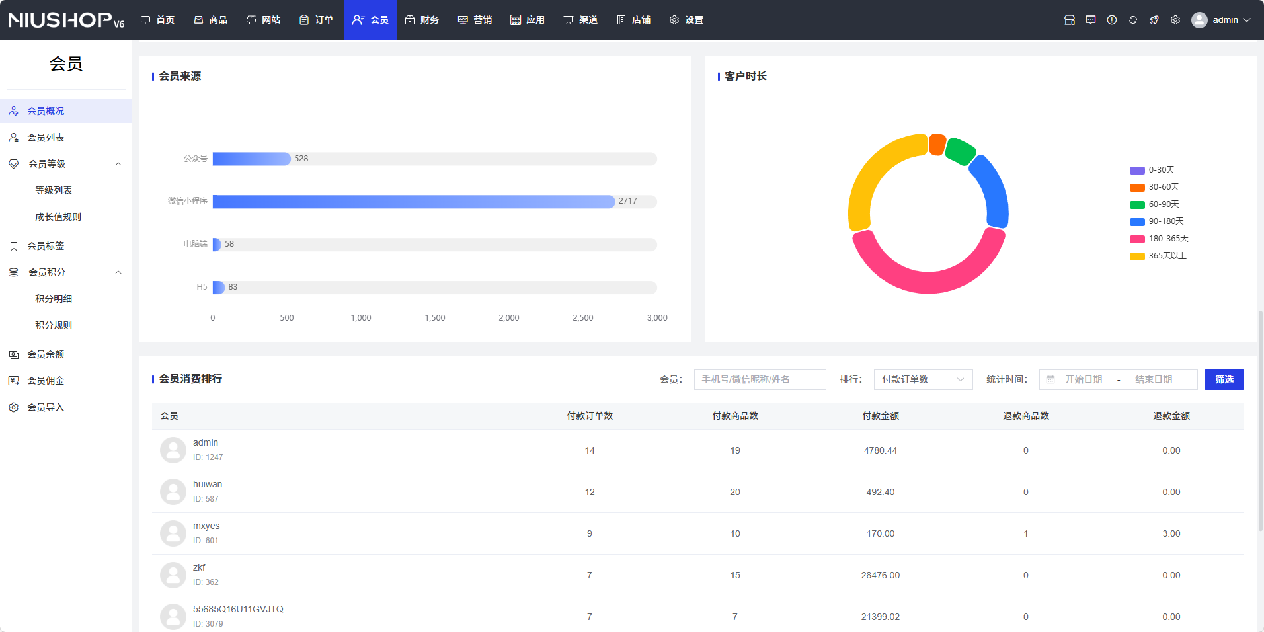Open 会员列表 in the sidebar
Image resolution: width=1264 pixels, height=632 pixels.
(46, 138)
